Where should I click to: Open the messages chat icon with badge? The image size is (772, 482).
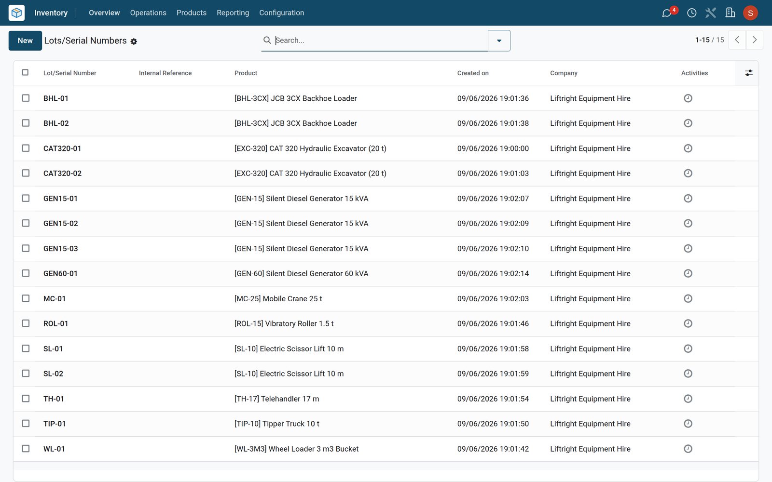[x=667, y=13]
